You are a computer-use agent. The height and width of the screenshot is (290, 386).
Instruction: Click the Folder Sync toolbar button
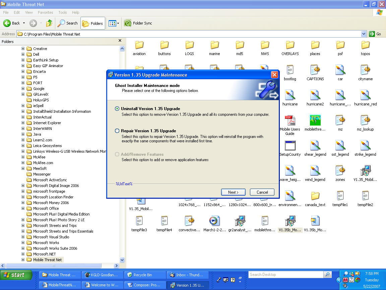pos(138,23)
